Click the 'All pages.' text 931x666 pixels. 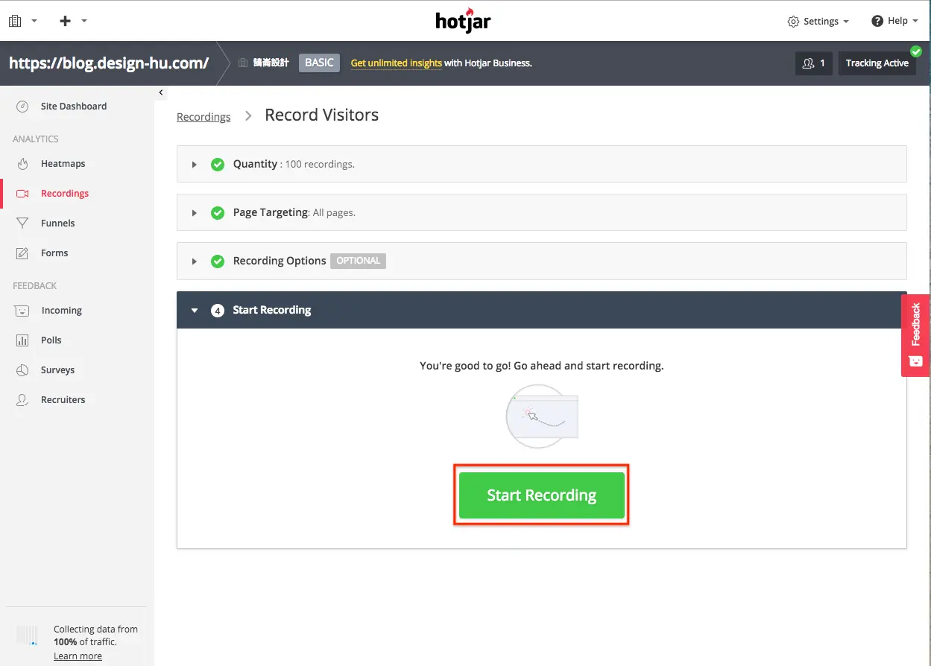pyautogui.click(x=334, y=213)
